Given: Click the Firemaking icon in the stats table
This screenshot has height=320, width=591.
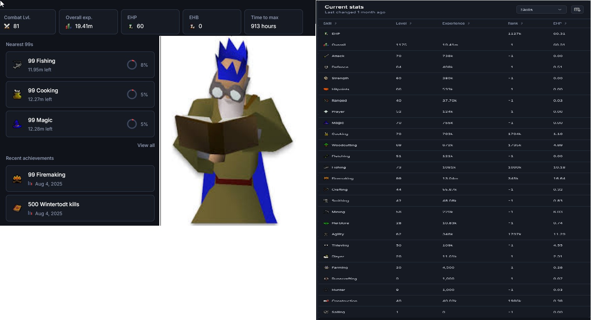Looking at the screenshot, I should coord(326,179).
